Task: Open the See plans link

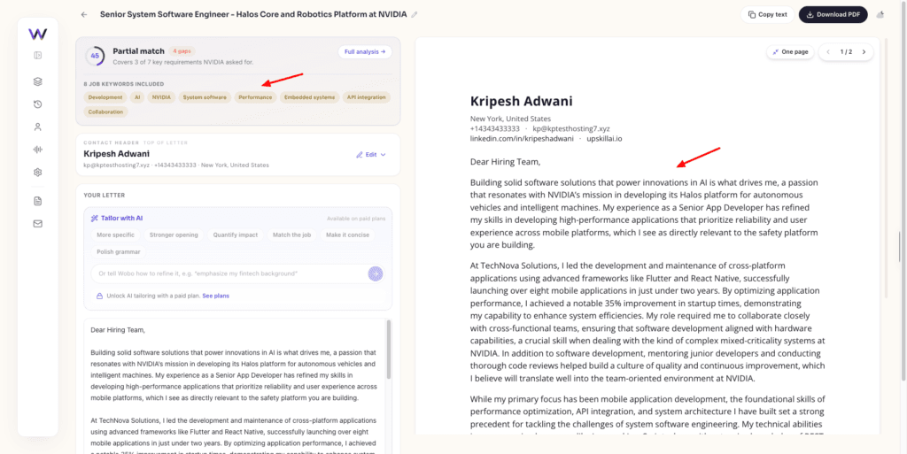Action: (216, 296)
